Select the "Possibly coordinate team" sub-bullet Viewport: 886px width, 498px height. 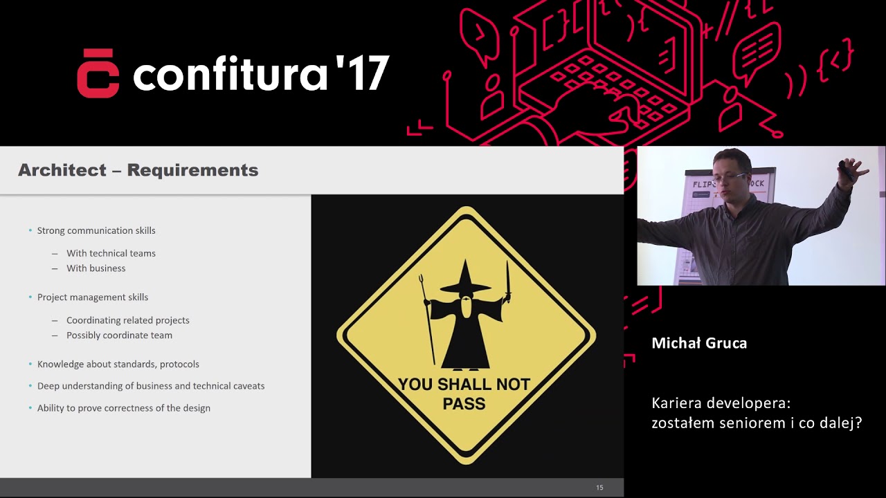pos(119,335)
